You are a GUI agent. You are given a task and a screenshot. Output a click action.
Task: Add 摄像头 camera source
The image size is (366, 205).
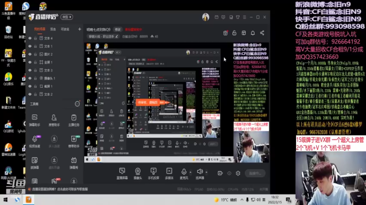tap(138, 174)
